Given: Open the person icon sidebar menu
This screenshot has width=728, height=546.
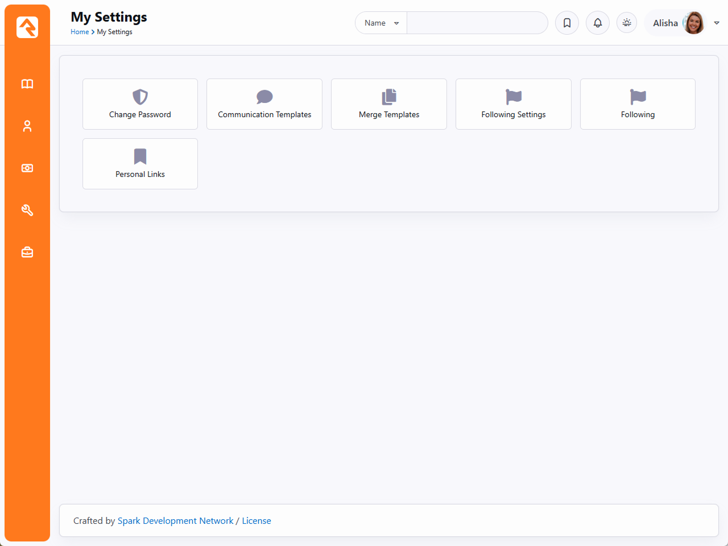Looking at the screenshot, I should [x=27, y=126].
